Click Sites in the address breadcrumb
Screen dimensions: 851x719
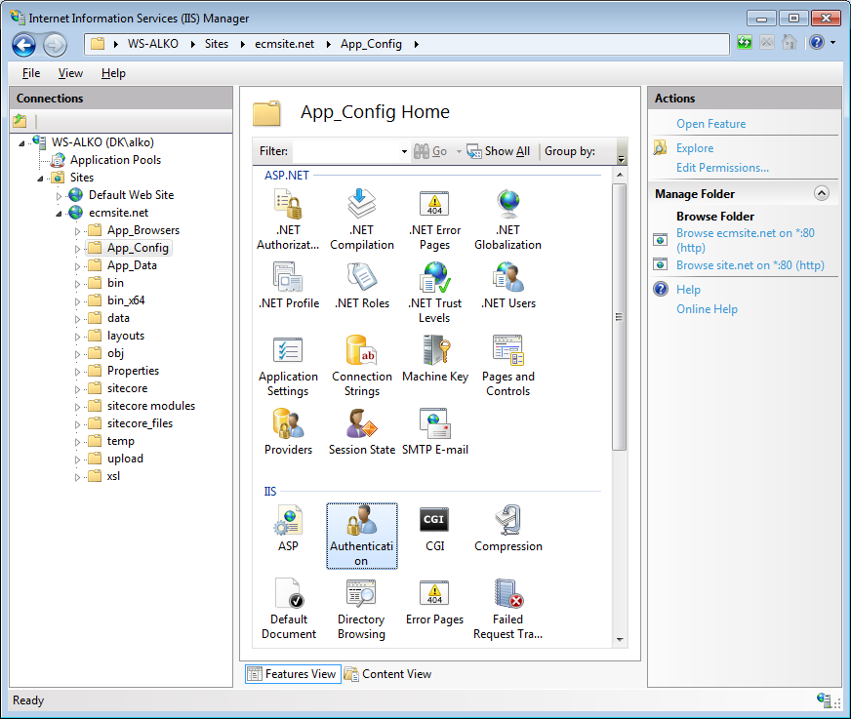(217, 44)
